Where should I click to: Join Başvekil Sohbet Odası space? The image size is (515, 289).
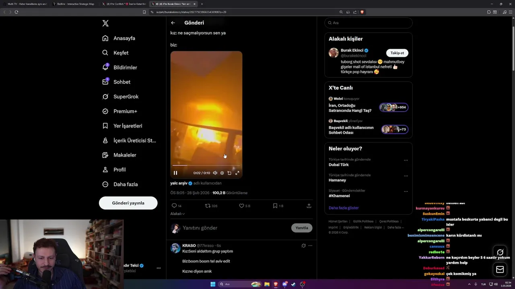point(368,128)
